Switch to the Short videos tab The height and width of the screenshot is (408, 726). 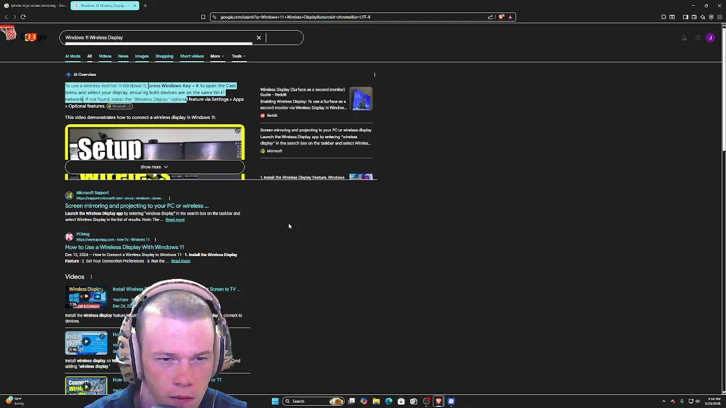pos(192,56)
